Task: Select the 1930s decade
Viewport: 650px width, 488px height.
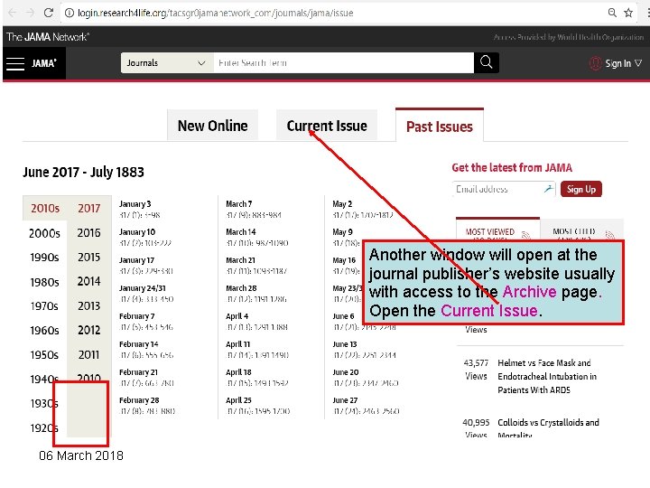Action: [x=43, y=403]
